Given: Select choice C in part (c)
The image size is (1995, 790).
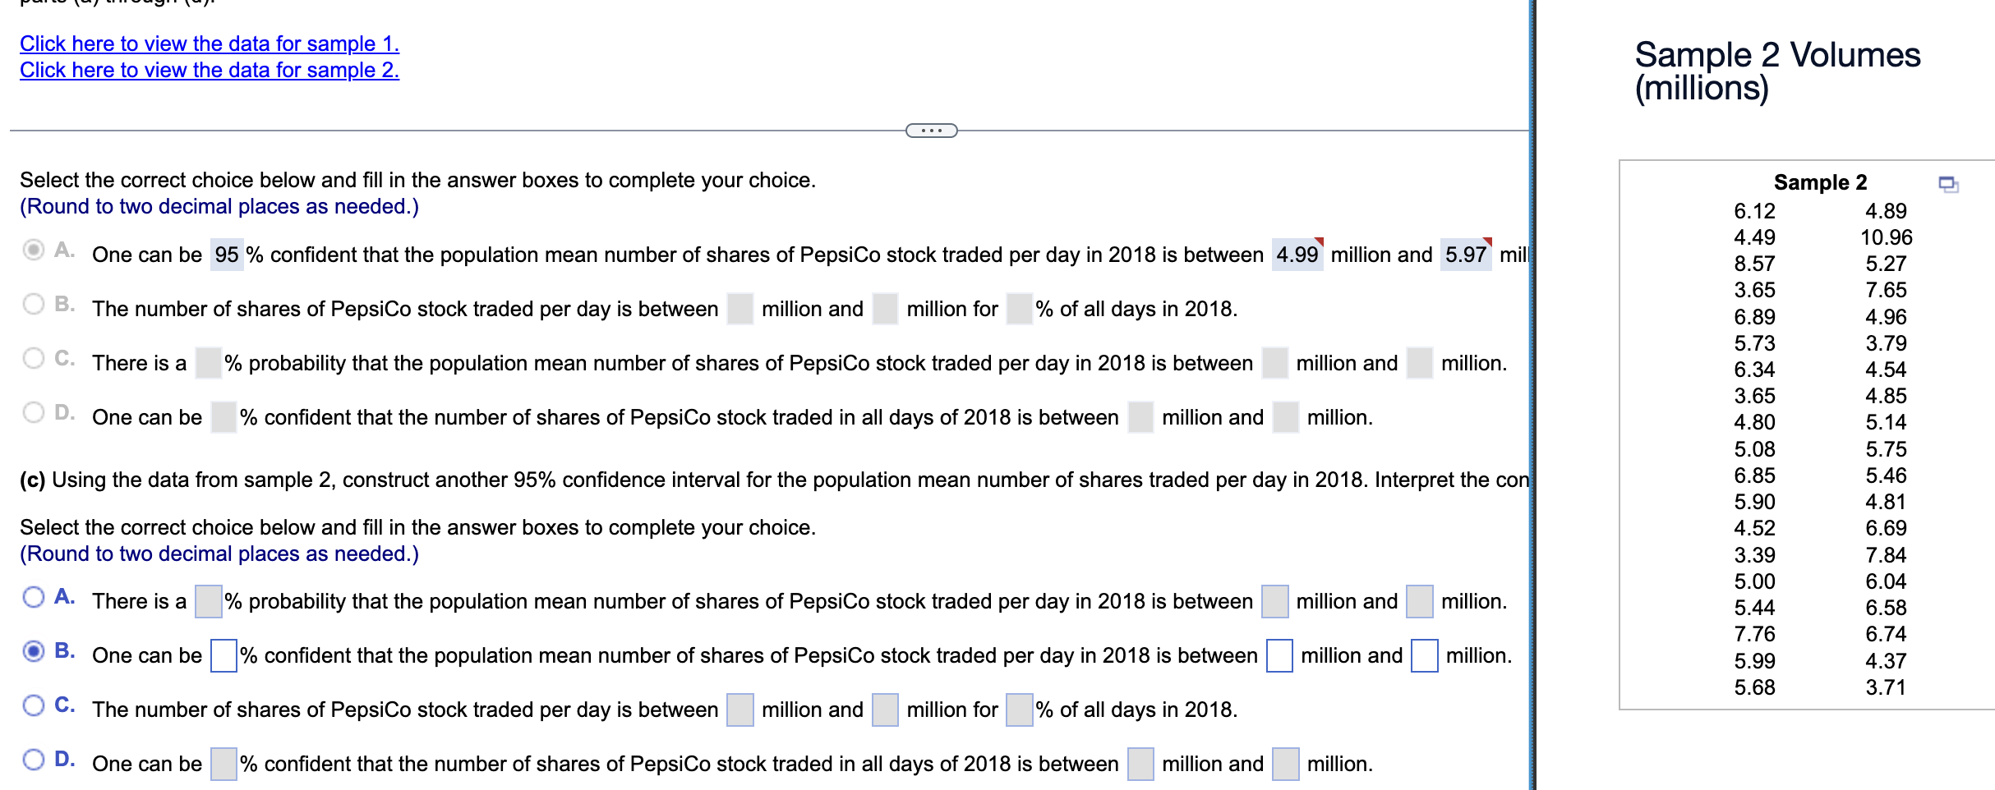Looking at the screenshot, I should tap(33, 705).
